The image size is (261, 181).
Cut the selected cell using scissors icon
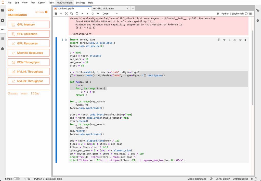tap(66, 13)
